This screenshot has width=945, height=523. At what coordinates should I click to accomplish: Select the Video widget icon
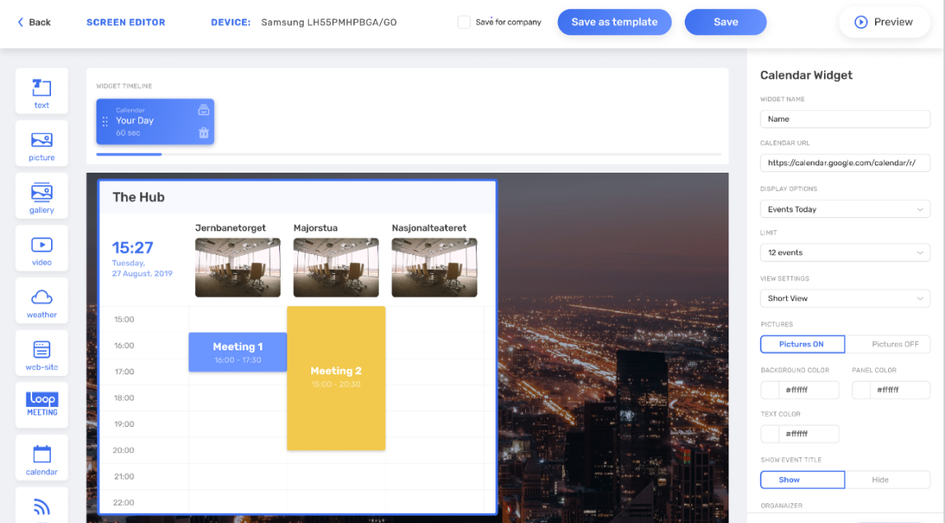point(41,248)
